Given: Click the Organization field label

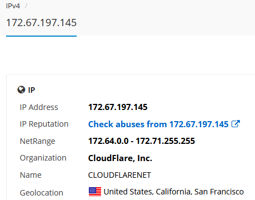Looking at the screenshot, I should point(43,158).
